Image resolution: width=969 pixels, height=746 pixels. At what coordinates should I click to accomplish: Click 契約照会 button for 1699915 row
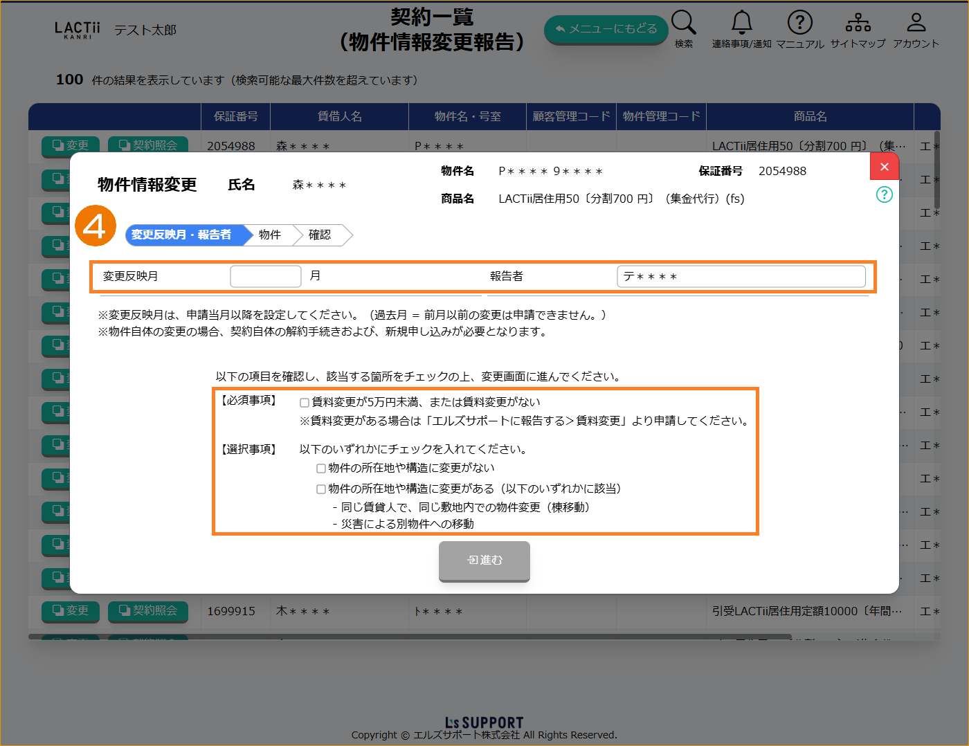(x=148, y=611)
